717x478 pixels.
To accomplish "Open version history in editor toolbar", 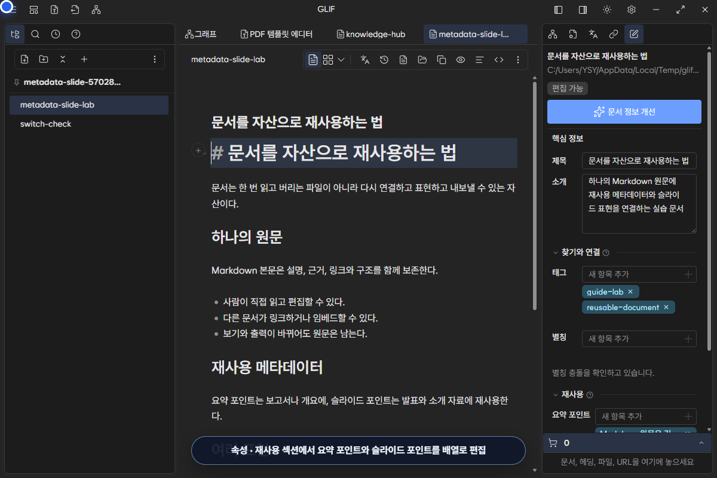I will tap(384, 60).
